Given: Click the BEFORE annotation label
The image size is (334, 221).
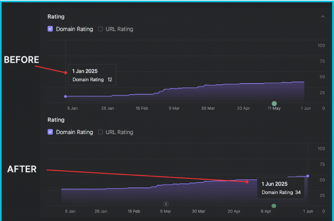Looking at the screenshot, I should (x=21, y=60).
